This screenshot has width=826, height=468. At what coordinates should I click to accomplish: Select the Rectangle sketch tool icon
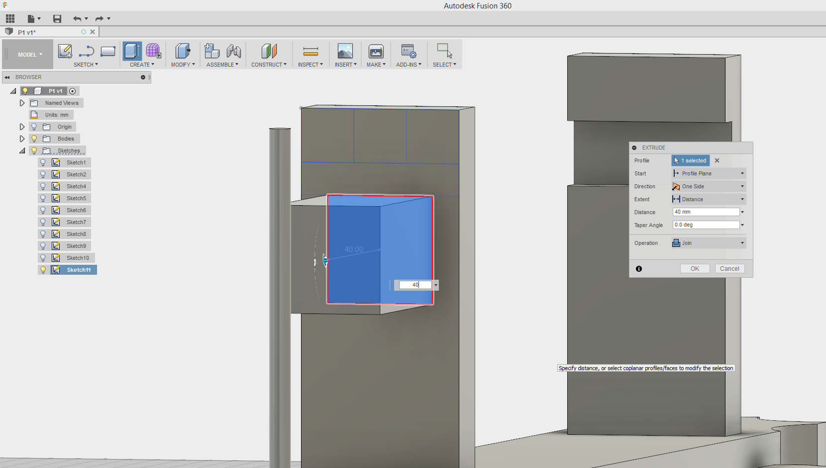(108, 51)
